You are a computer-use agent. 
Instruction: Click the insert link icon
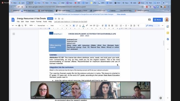coord(91,26)
